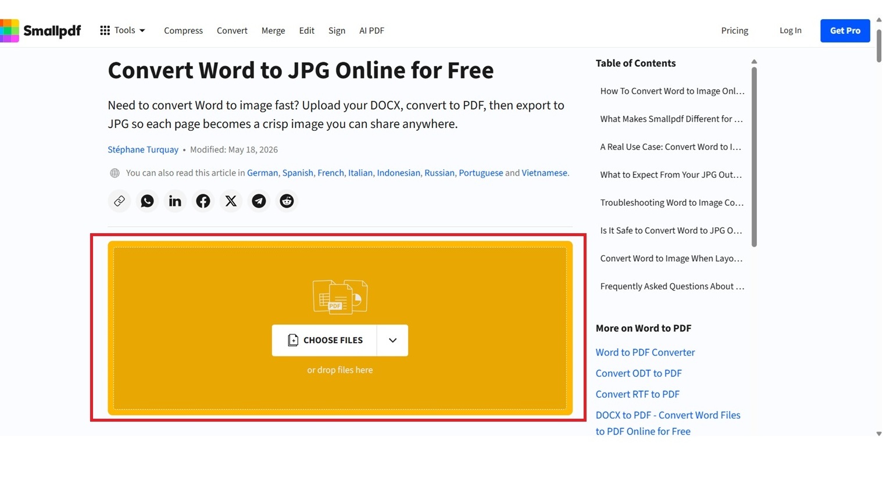Viewport: 883px width, 499px height.
Task: Click the 'Convert Word to JPG Online for Free' heading
Action: tap(301, 70)
